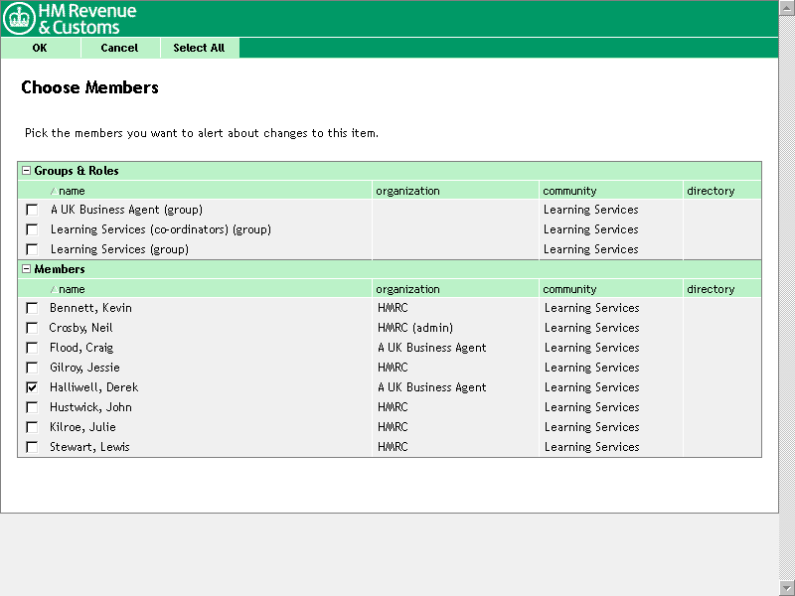
Task: Click the directory header in Groups & Roles
Action: [x=711, y=191]
